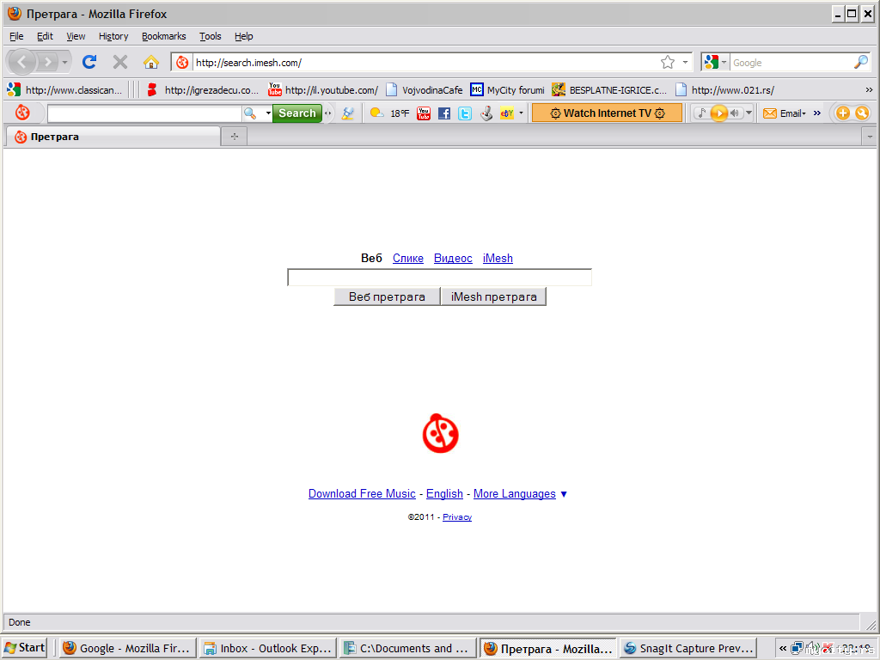The width and height of the screenshot is (880, 660).
Task: Click the Веб претрага button
Action: click(387, 296)
